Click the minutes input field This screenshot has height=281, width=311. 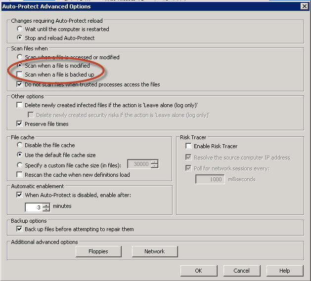[34, 207]
